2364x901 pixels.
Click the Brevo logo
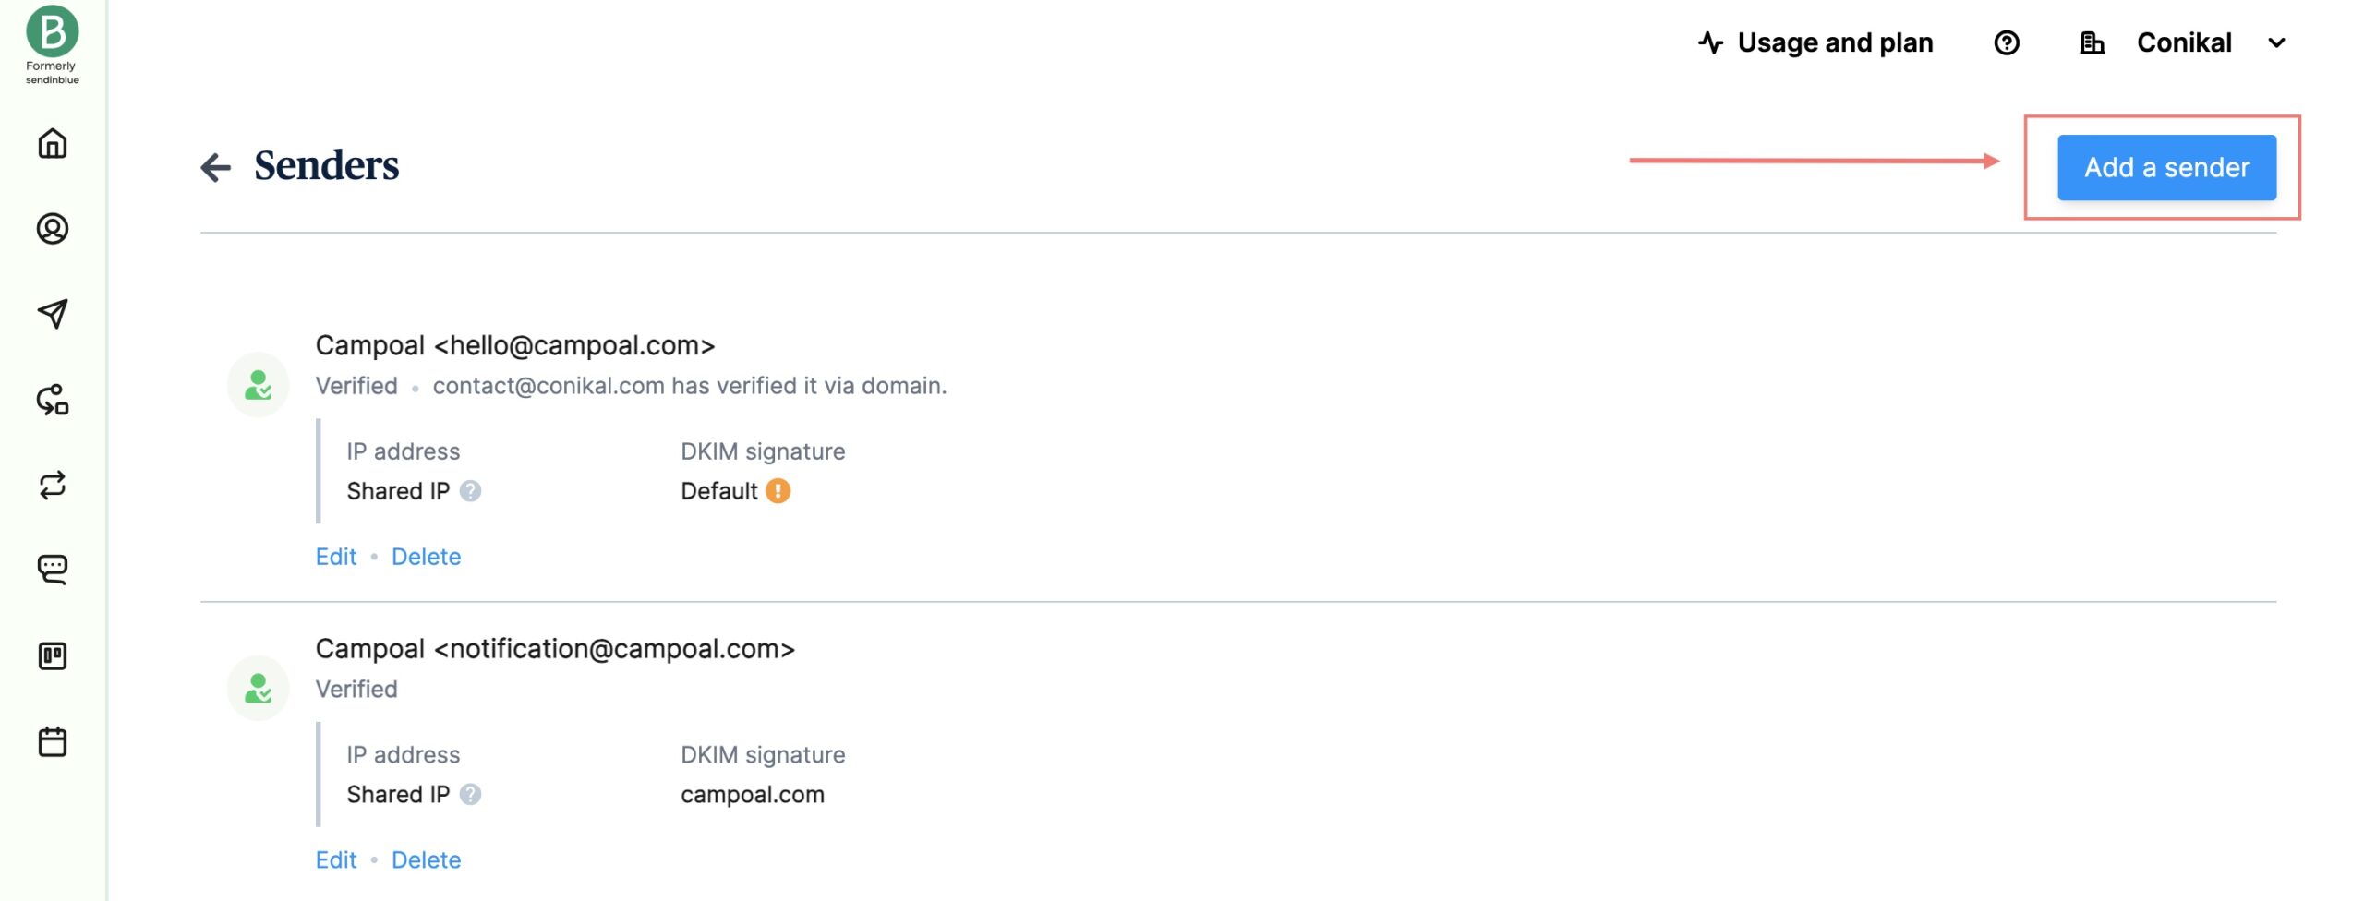pyautogui.click(x=53, y=32)
